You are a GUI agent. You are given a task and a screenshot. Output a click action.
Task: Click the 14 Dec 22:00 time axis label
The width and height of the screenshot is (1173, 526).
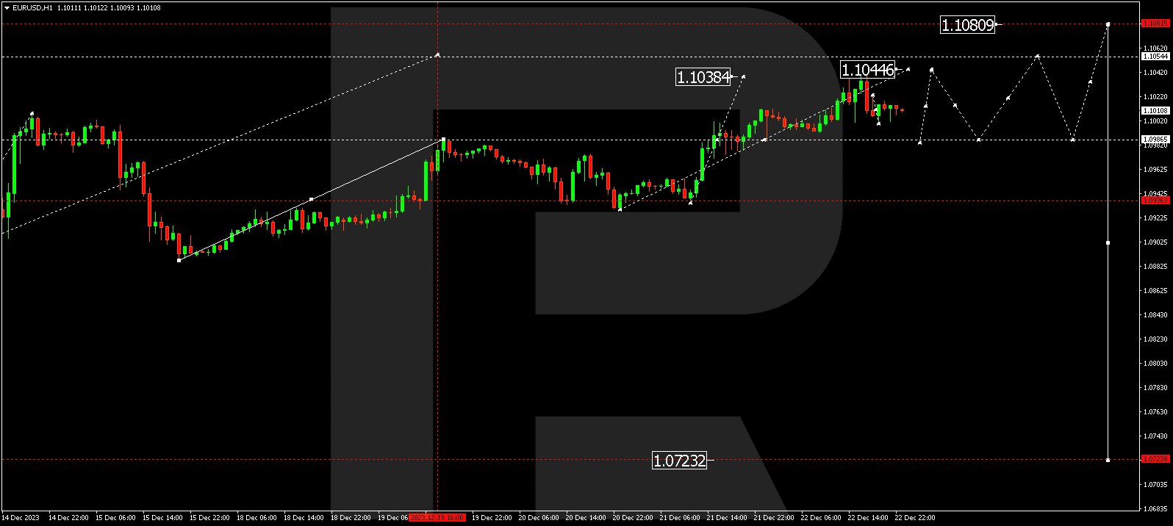[68, 518]
